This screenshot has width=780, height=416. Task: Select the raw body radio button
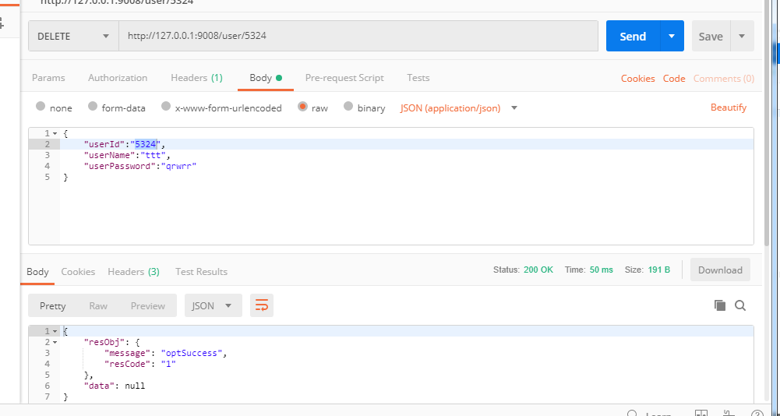[x=302, y=106]
